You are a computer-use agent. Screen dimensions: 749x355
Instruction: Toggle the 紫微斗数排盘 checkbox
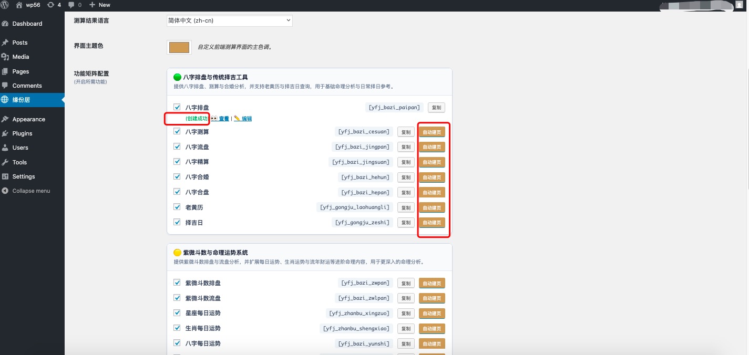click(x=177, y=283)
